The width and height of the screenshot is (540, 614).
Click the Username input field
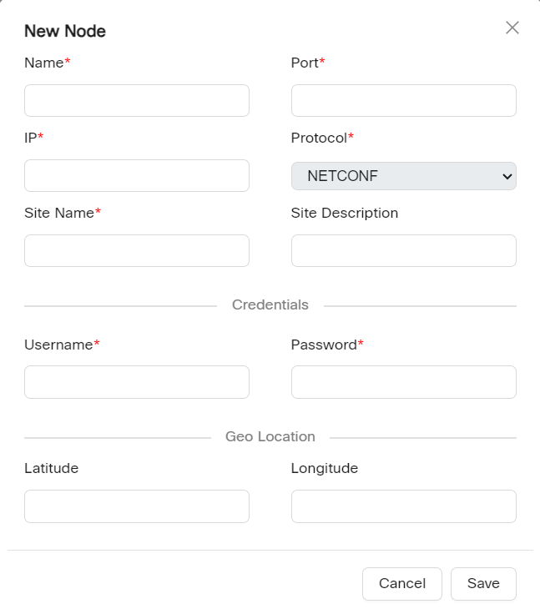point(136,381)
